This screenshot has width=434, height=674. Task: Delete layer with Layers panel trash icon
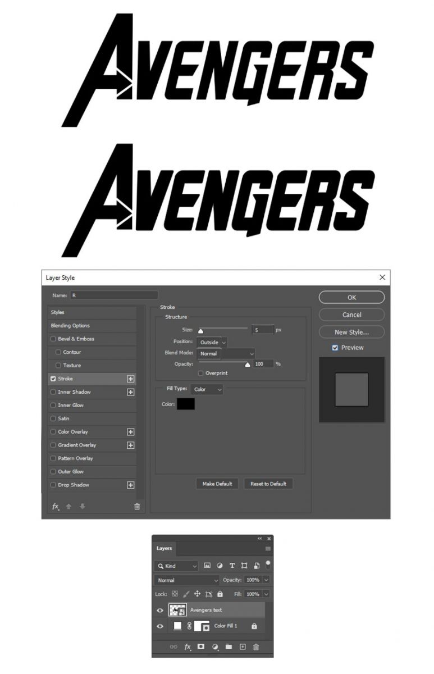click(x=256, y=647)
